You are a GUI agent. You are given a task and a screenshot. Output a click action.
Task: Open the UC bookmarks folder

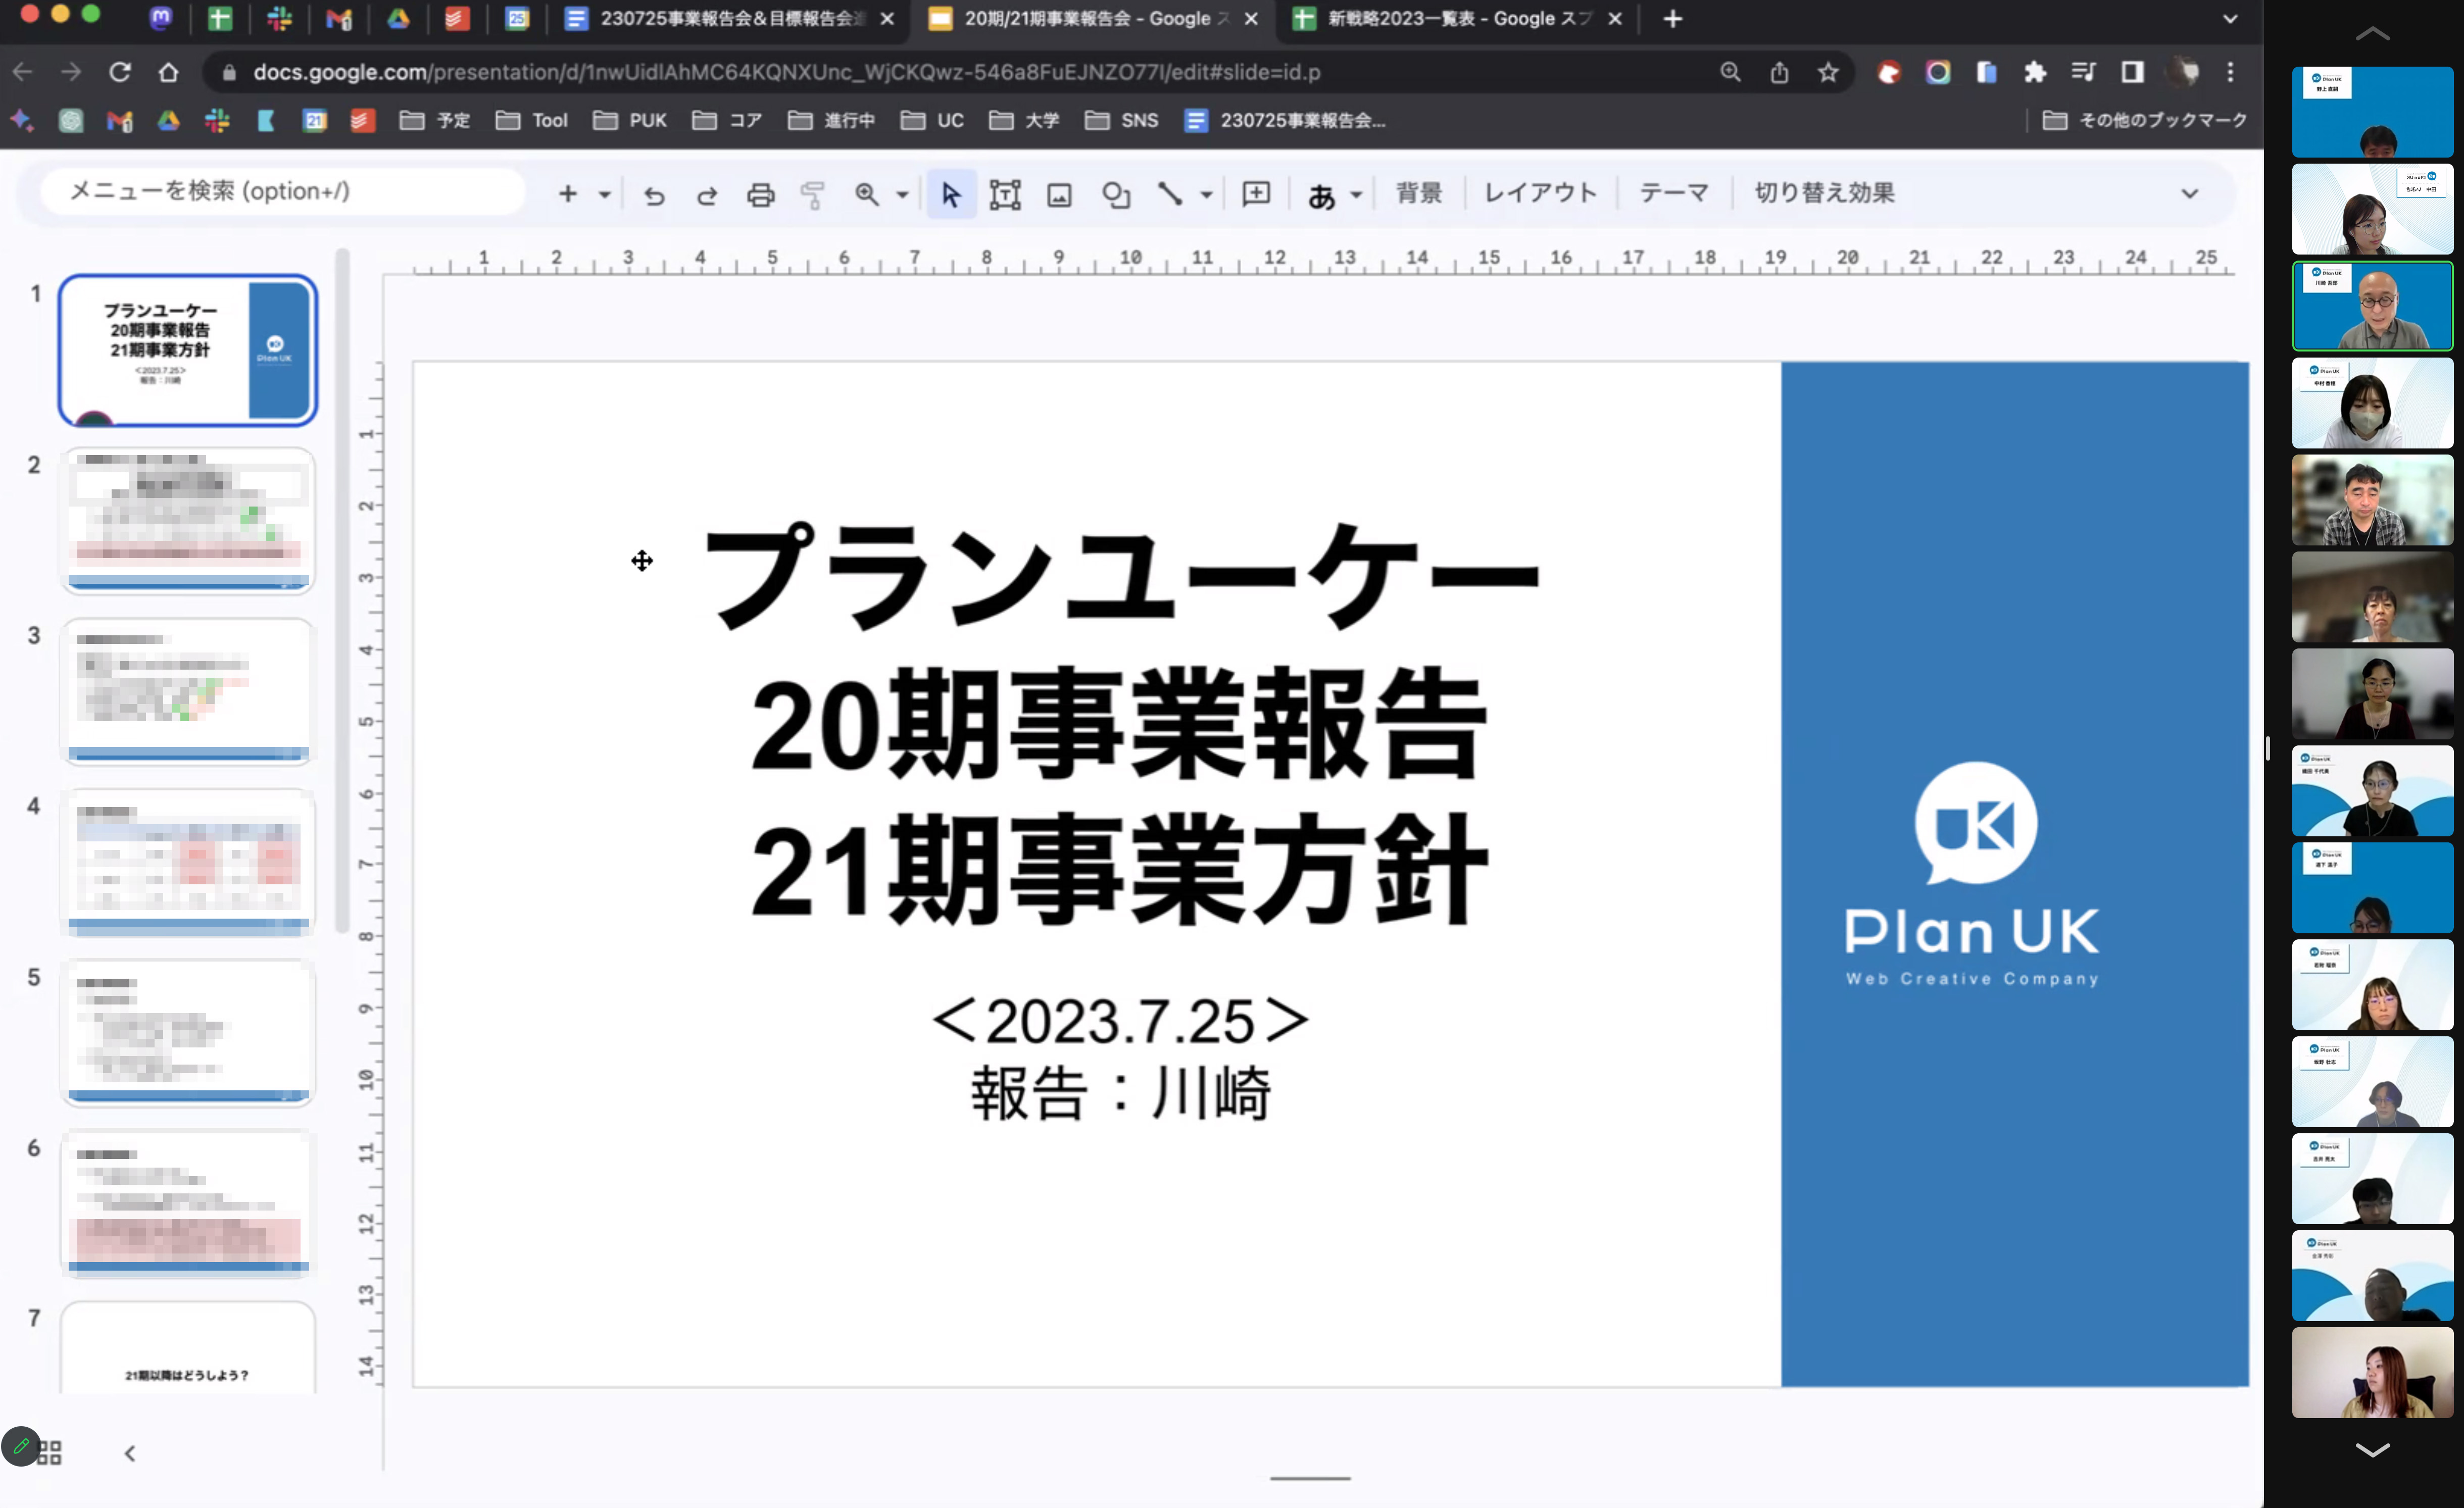pos(932,121)
